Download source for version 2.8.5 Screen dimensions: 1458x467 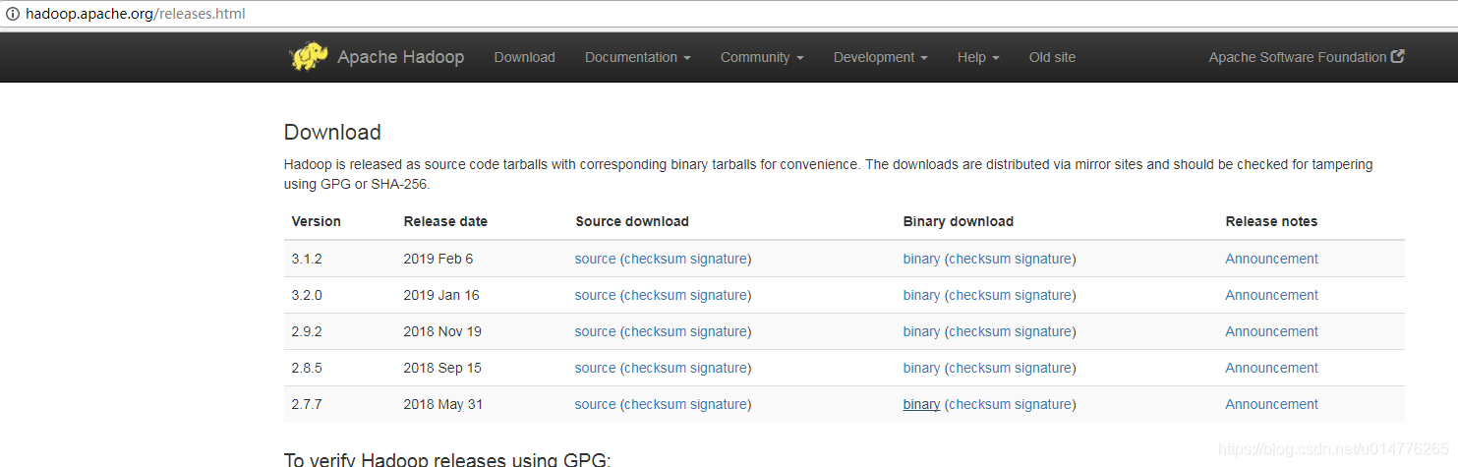pyautogui.click(x=595, y=368)
